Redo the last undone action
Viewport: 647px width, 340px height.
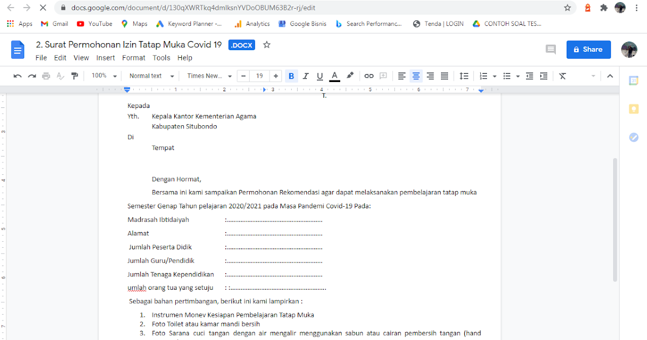click(32, 76)
